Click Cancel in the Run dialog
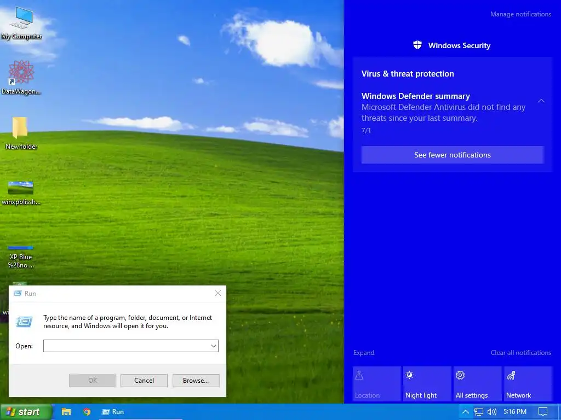The image size is (561, 420). [x=144, y=381]
